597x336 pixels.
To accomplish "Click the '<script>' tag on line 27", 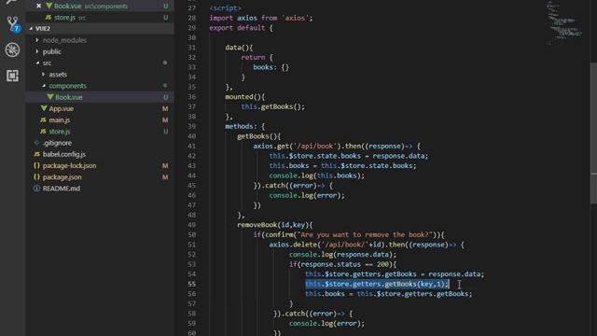I will [225, 8].
